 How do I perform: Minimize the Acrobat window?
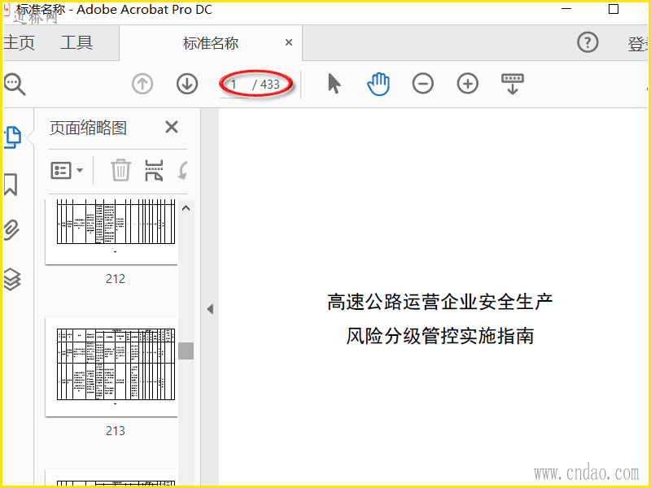click(566, 9)
